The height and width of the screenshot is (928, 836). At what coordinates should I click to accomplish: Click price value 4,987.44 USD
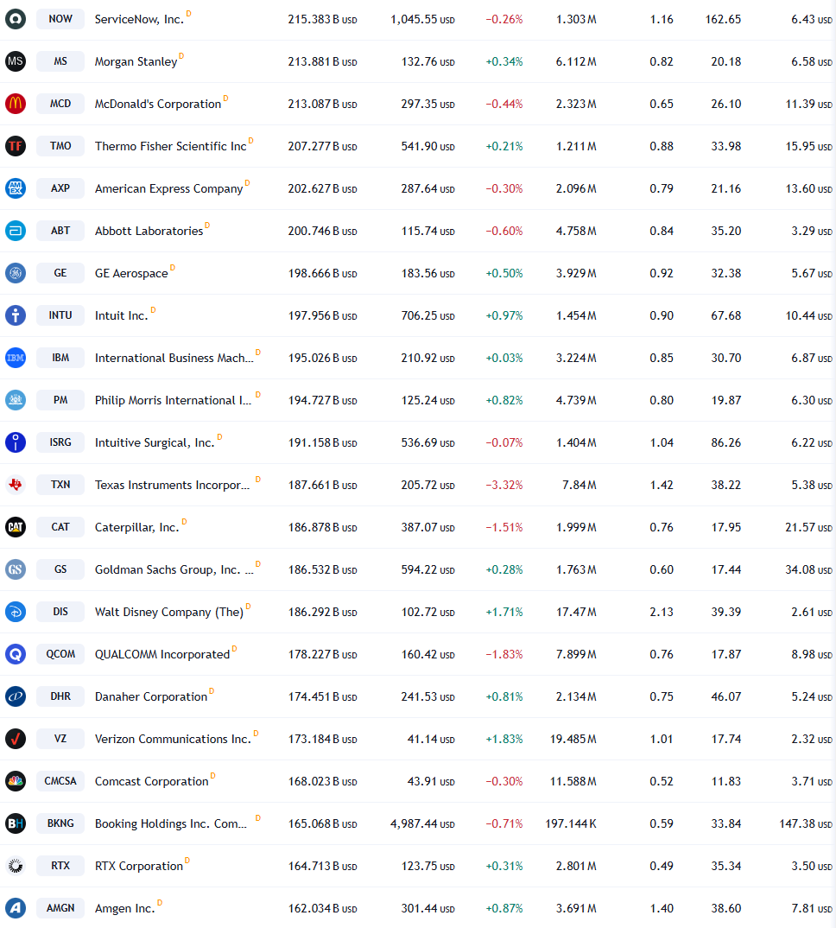tap(422, 823)
